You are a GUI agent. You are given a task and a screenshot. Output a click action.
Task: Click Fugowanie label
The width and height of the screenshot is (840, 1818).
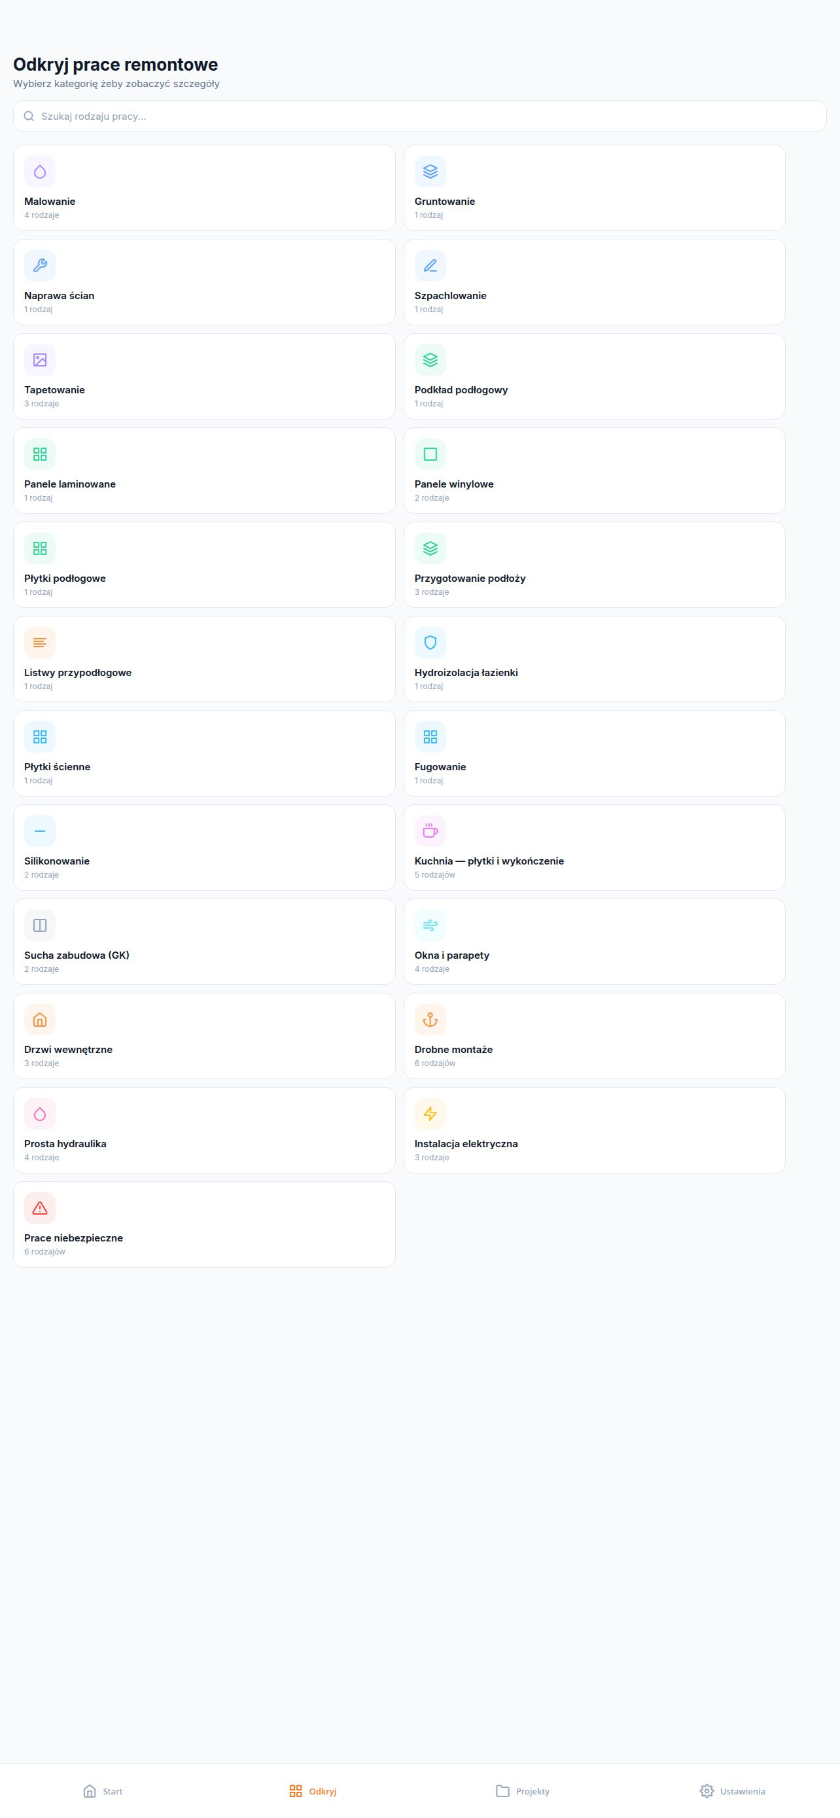point(440,766)
